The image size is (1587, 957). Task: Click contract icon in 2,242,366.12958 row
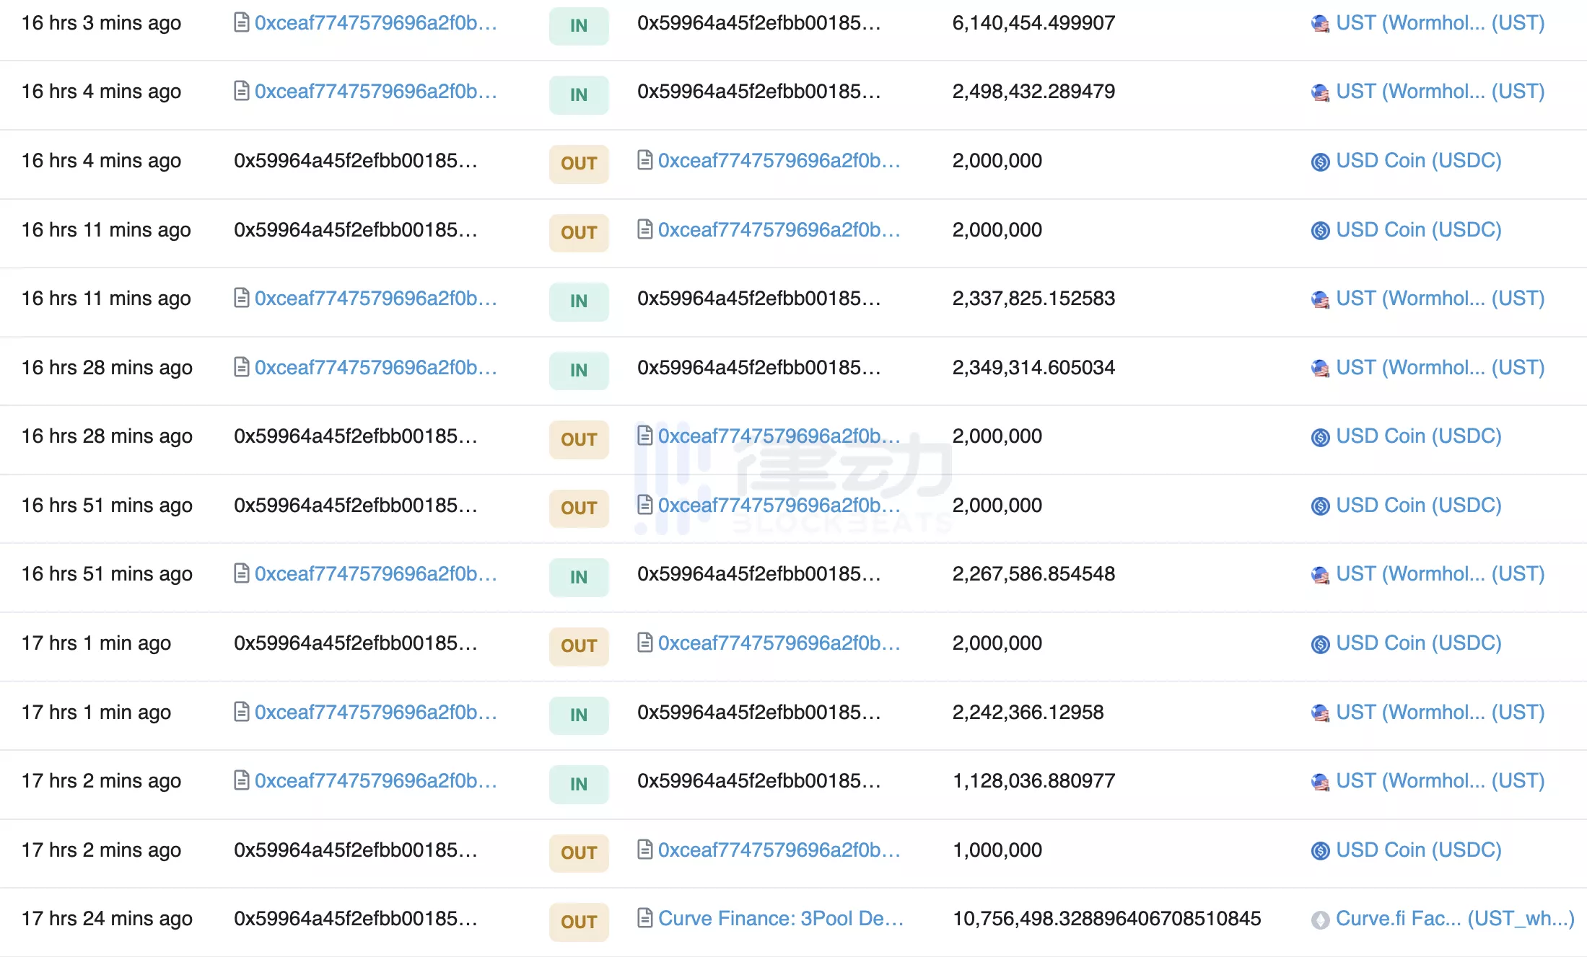tap(242, 713)
